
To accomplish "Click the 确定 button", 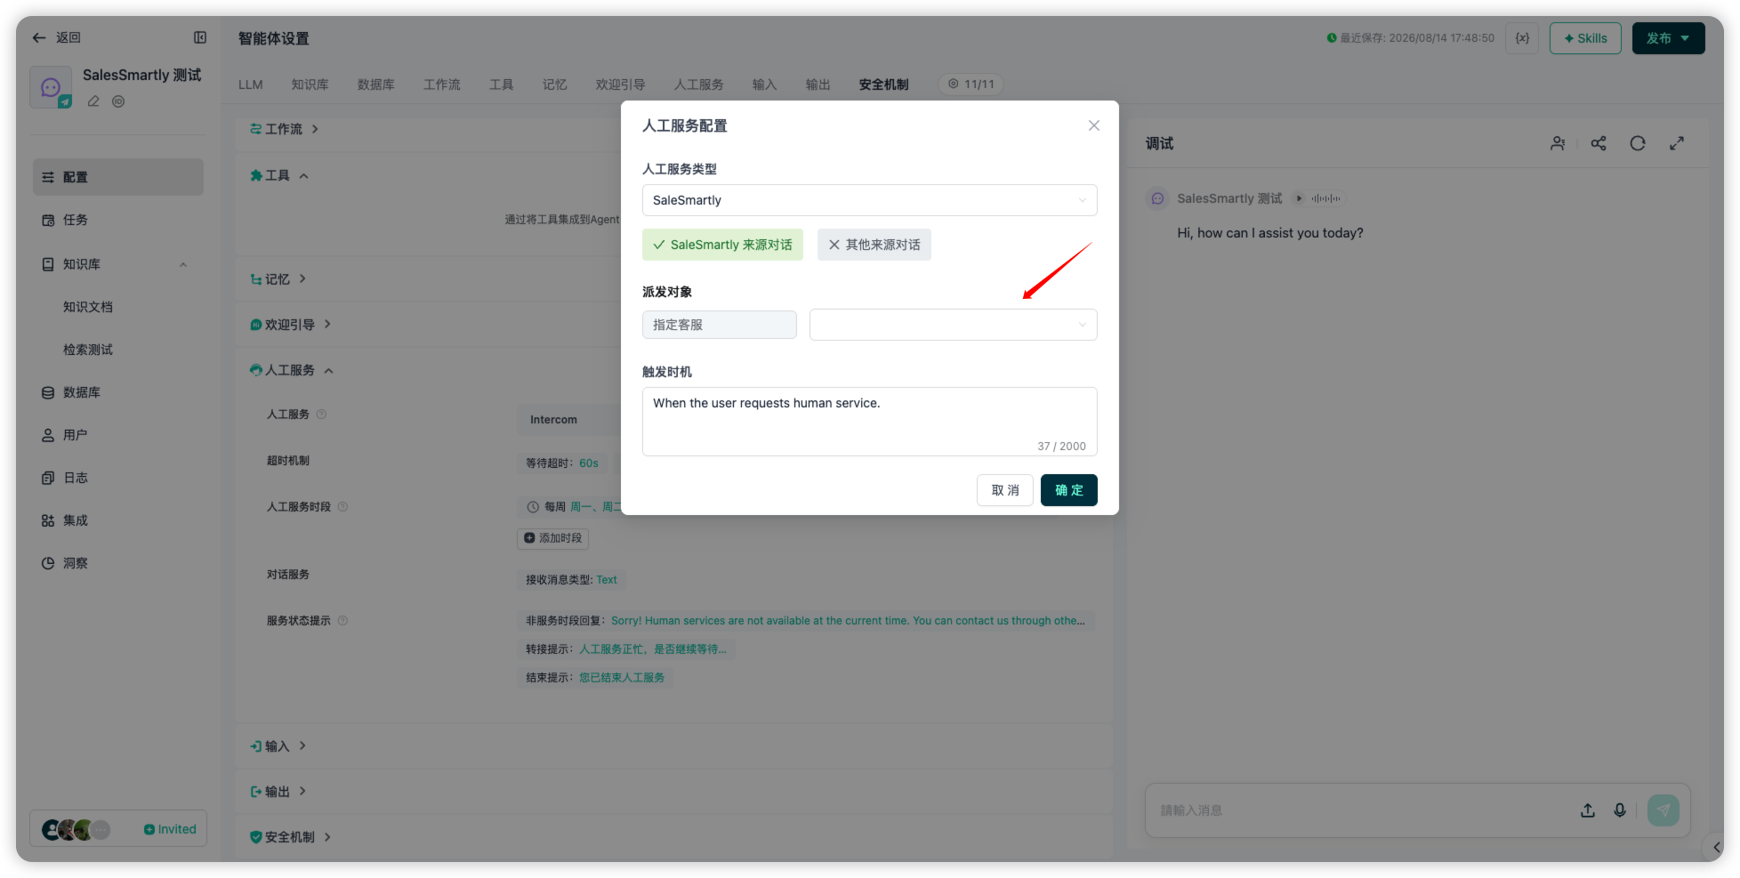I will click(x=1069, y=490).
